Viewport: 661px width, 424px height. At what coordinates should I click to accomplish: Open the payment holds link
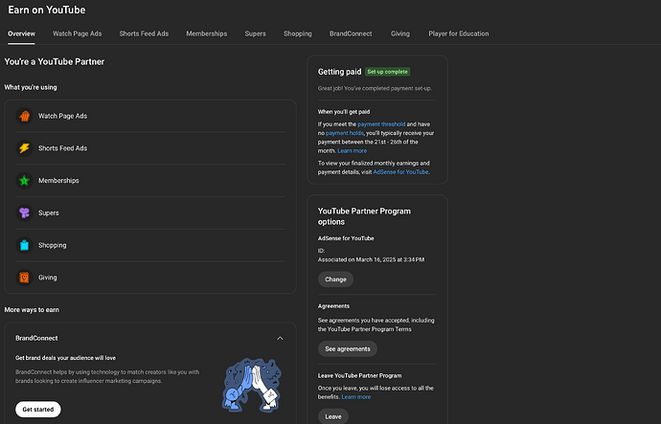click(x=345, y=133)
